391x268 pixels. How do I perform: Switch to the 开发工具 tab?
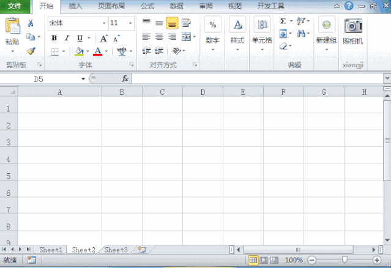click(270, 6)
